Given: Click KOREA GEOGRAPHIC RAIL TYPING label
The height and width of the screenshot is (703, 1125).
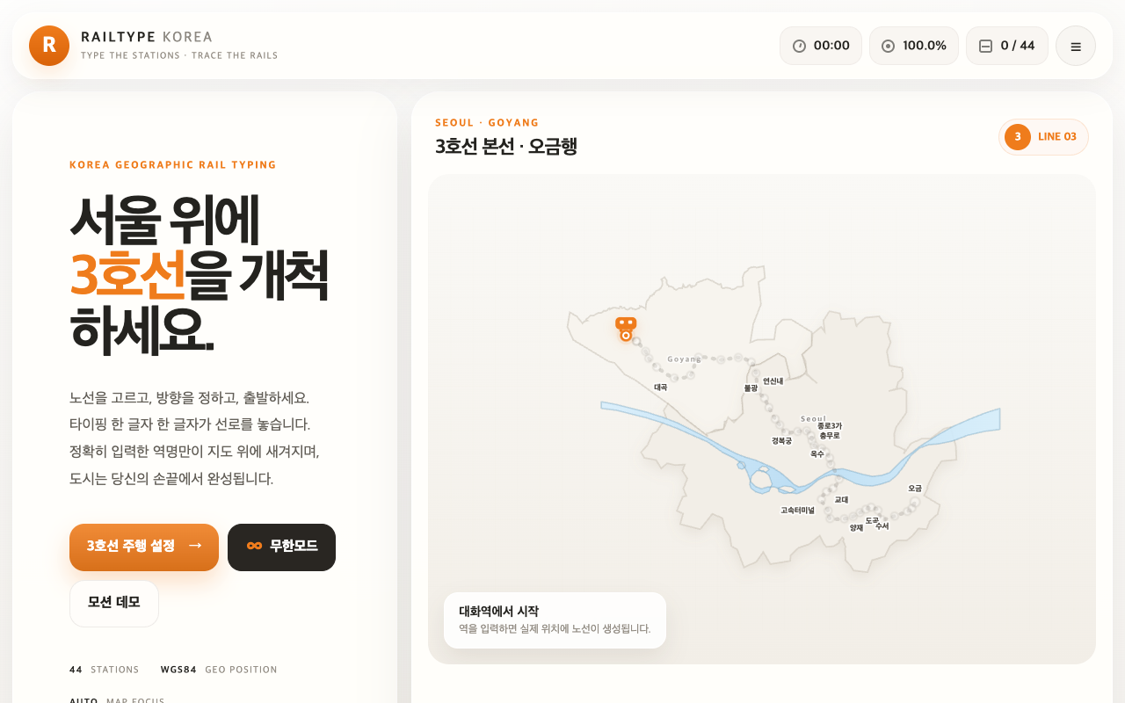Looking at the screenshot, I should (173, 165).
